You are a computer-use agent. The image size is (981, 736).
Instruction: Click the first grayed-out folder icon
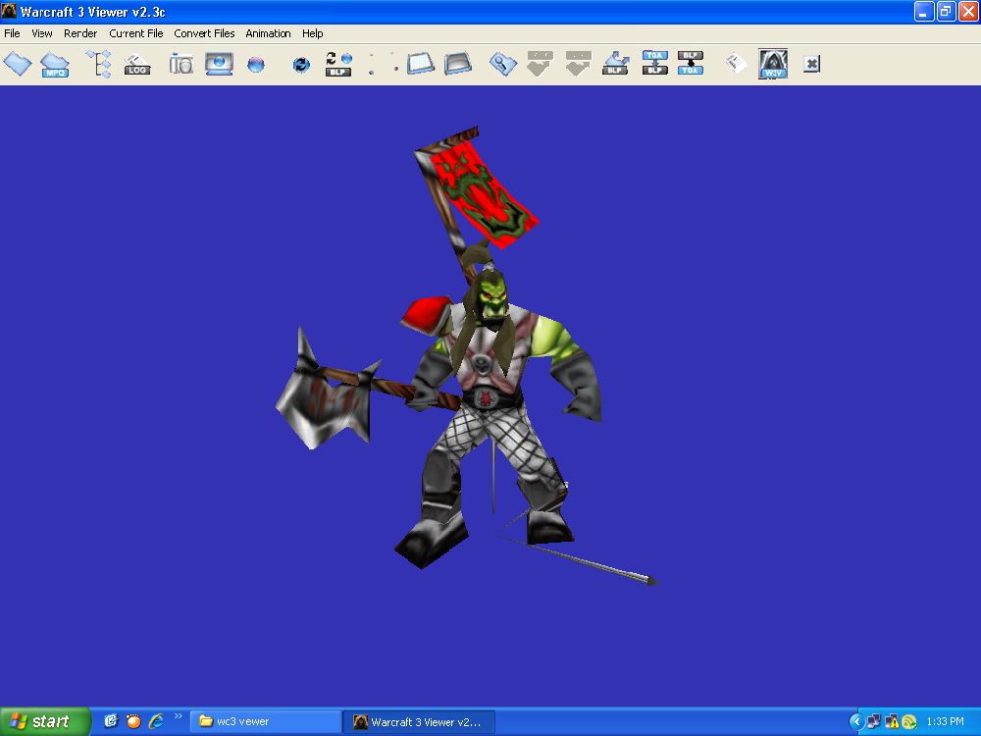click(540, 64)
